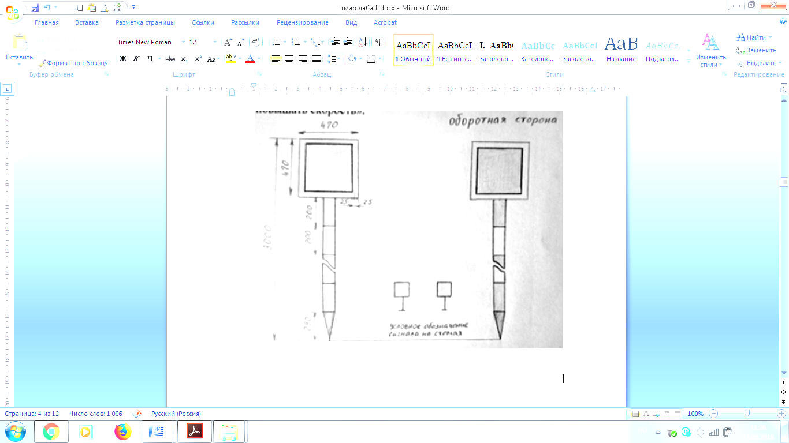Start a numbered list
789x443 pixels.
pos(296,42)
